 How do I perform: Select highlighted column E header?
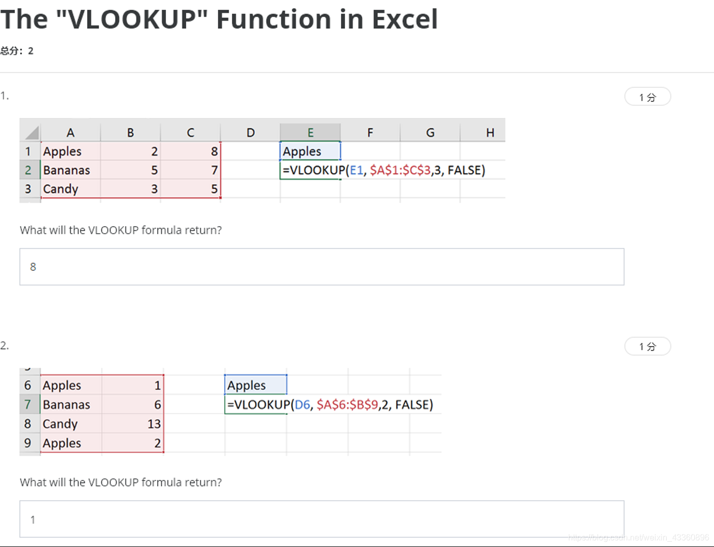[x=310, y=132]
